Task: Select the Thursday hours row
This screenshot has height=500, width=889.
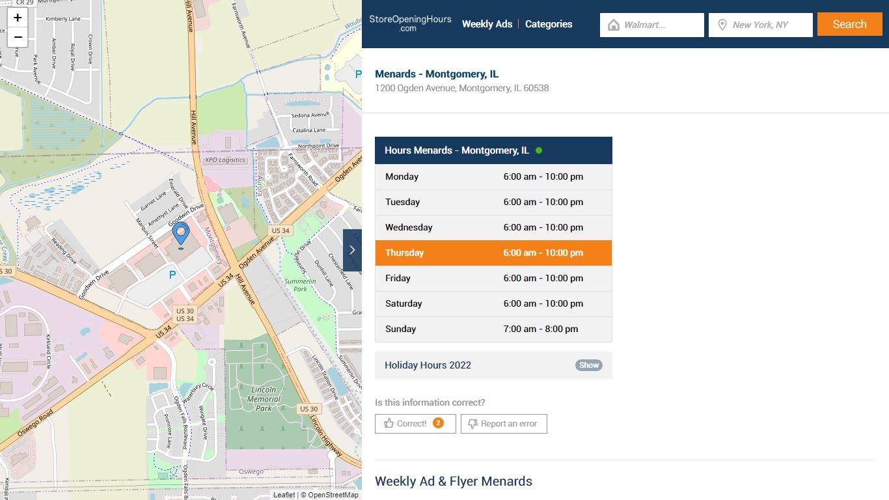Action: point(493,253)
